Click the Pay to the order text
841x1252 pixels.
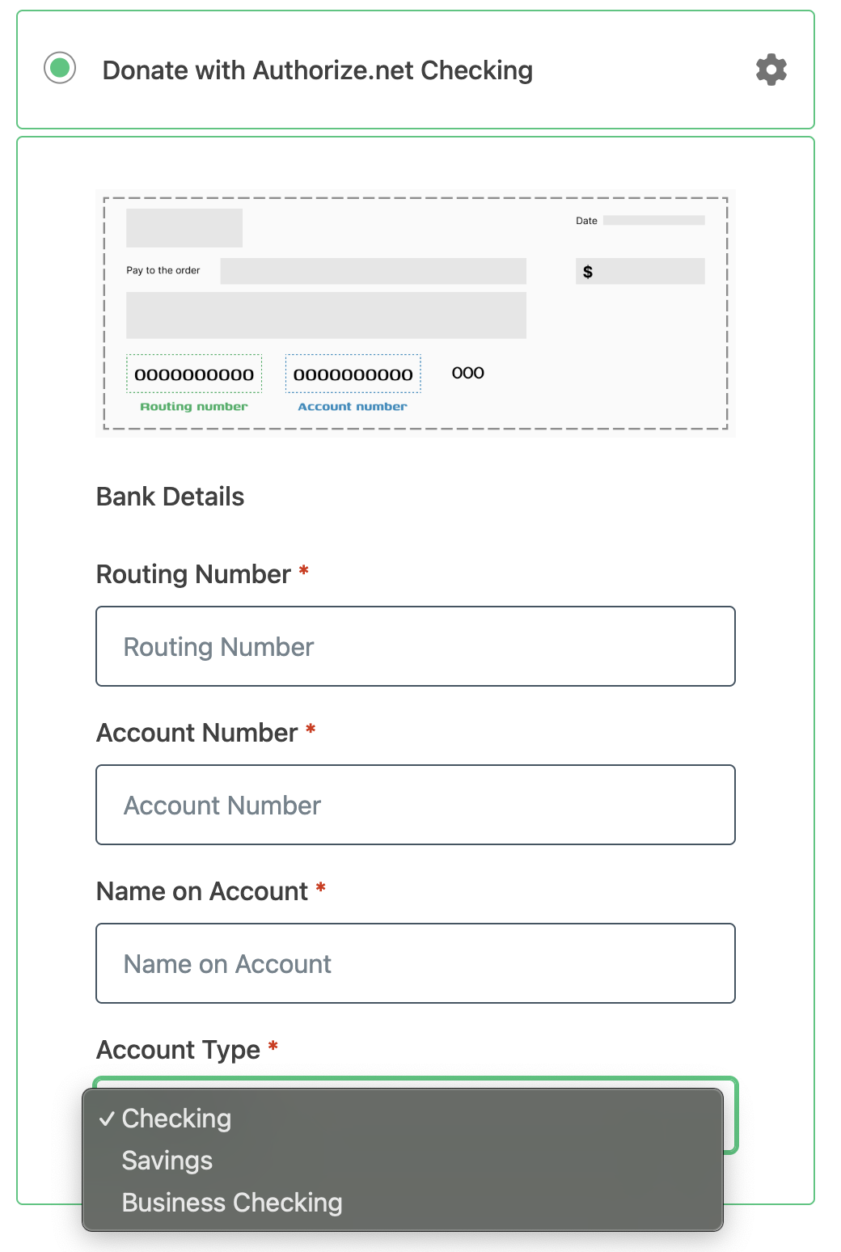click(163, 270)
